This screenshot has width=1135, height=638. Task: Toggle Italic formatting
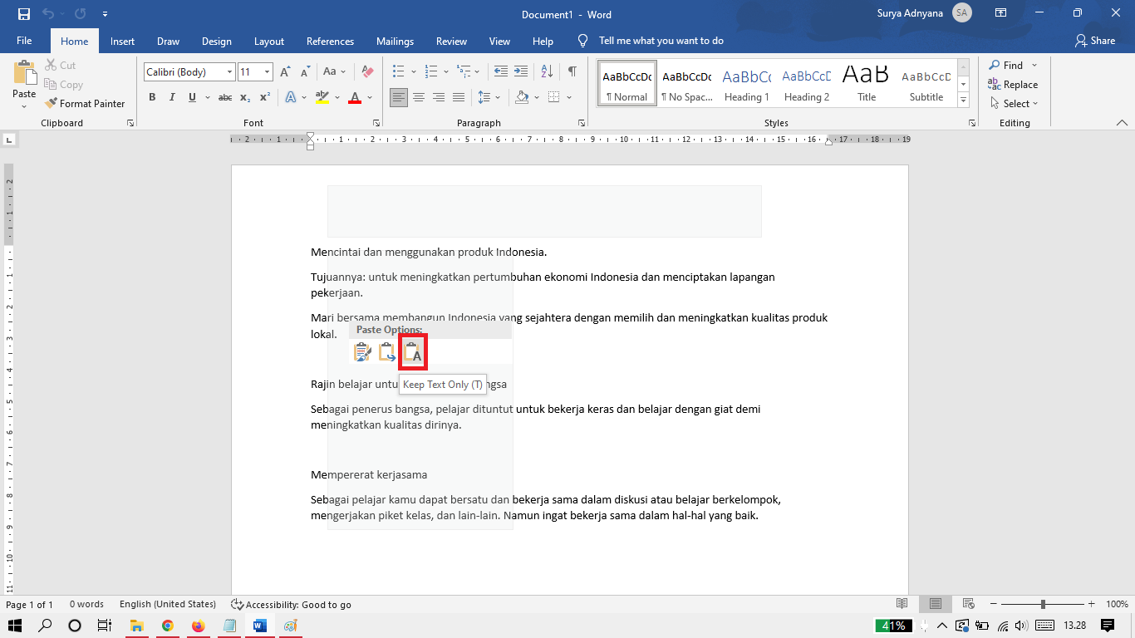click(x=172, y=97)
